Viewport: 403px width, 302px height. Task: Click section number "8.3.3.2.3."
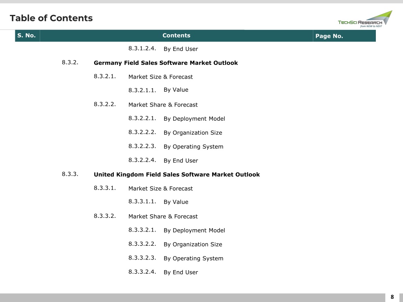pos(142,258)
